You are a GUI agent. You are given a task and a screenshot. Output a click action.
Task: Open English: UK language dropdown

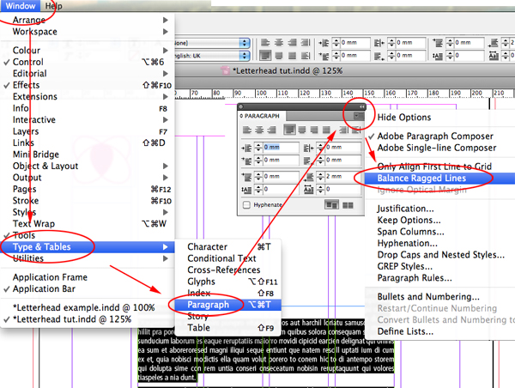(x=245, y=56)
